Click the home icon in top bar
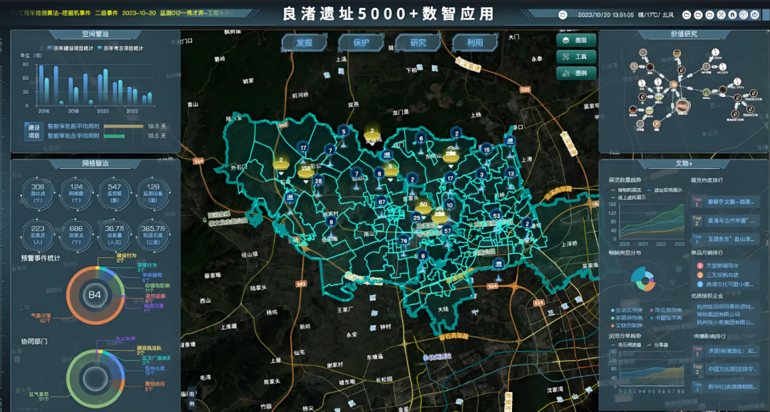 733,14
